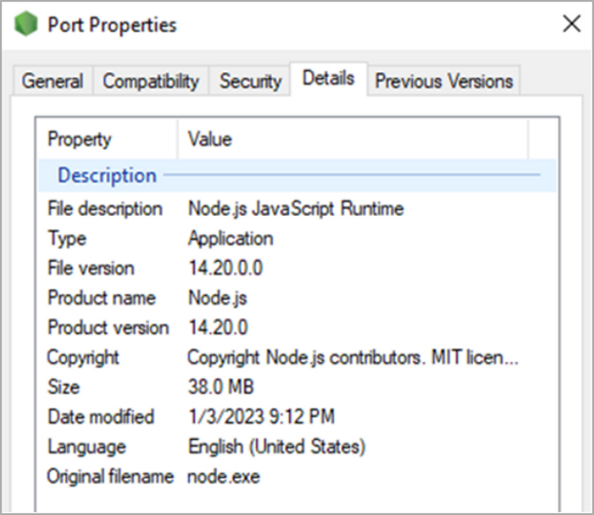
Task: Switch to the General tab
Action: (x=53, y=80)
